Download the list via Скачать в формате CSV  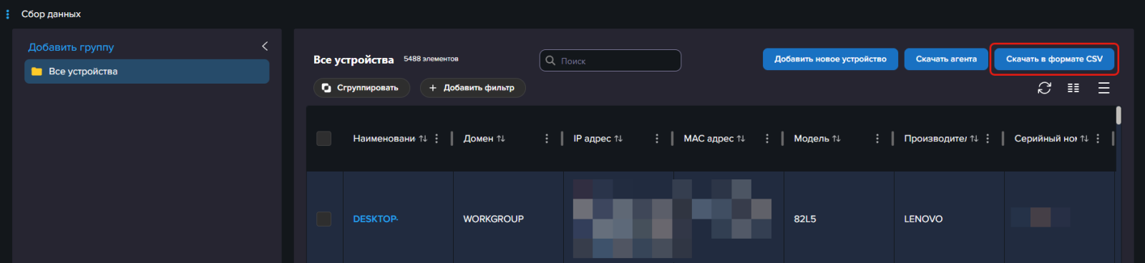point(1054,59)
